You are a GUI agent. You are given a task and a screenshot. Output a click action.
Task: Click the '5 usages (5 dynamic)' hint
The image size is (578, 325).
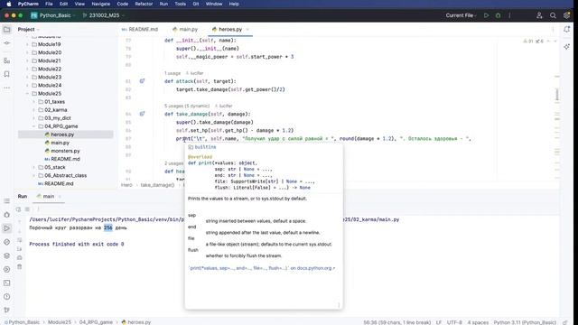point(187,107)
